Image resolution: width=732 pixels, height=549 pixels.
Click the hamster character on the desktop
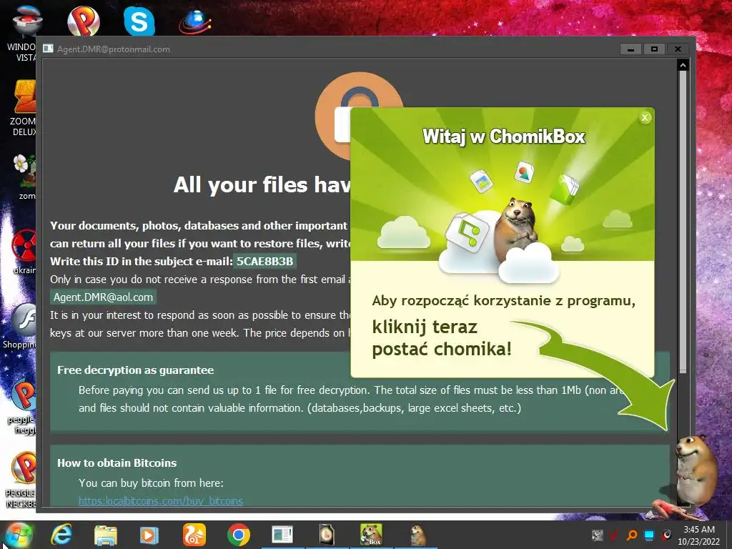tap(696, 472)
